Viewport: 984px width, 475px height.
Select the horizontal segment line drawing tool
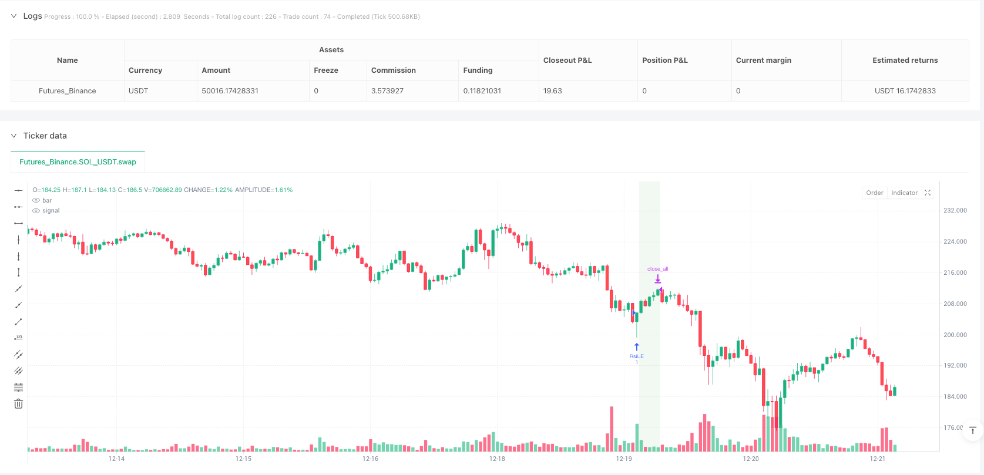19,223
